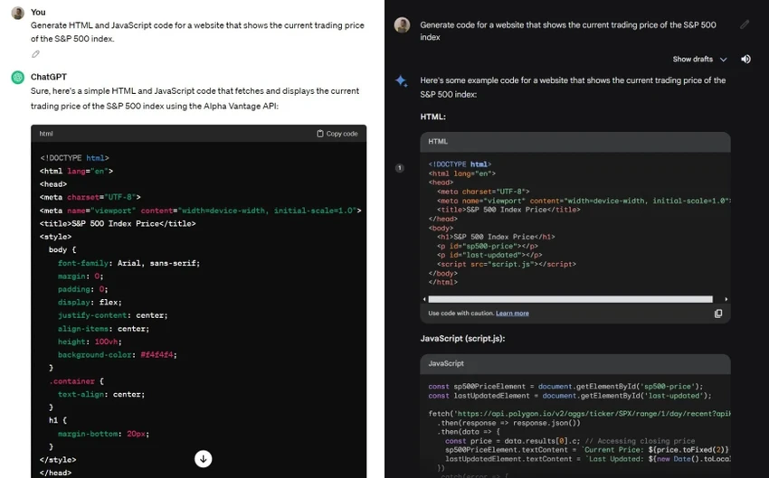Click the scroll-to-bottom arrow button
The height and width of the screenshot is (478, 769).
click(203, 459)
